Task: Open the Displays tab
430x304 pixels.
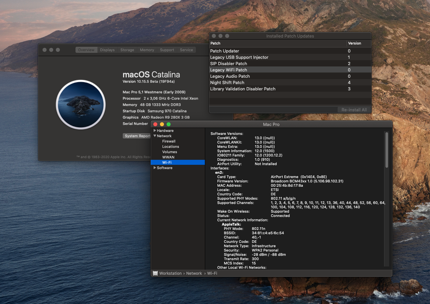Action: [107, 50]
